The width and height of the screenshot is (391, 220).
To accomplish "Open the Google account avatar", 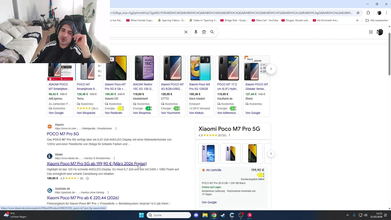I will coord(380,32).
